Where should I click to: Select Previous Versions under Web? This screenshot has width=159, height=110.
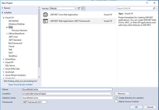pyautogui.click(x=19, y=30)
